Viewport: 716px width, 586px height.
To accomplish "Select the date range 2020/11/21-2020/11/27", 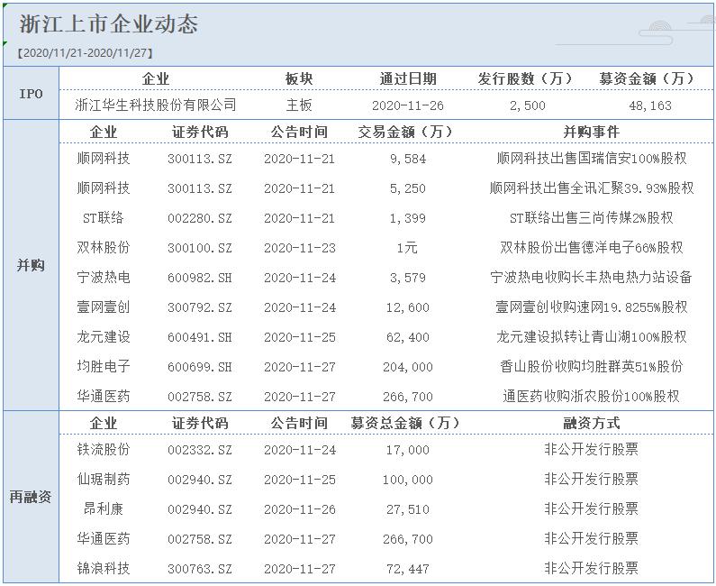I will click(x=86, y=53).
